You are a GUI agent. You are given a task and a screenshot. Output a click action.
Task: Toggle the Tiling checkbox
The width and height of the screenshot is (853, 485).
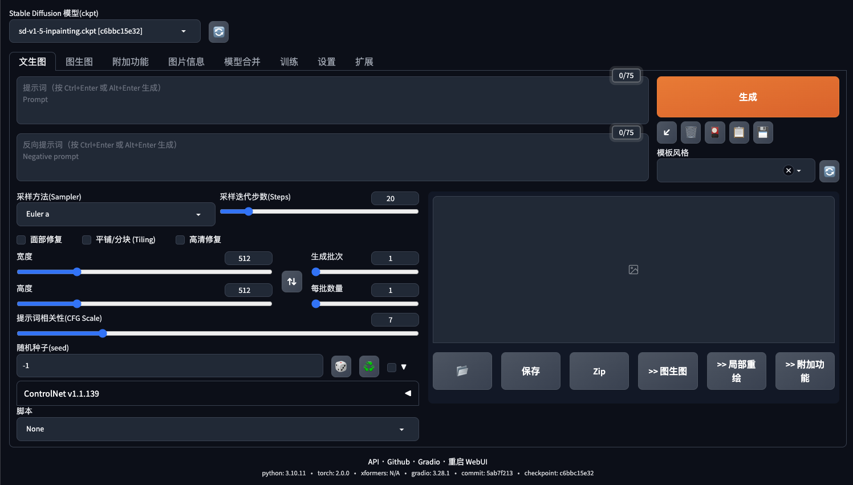click(x=87, y=240)
